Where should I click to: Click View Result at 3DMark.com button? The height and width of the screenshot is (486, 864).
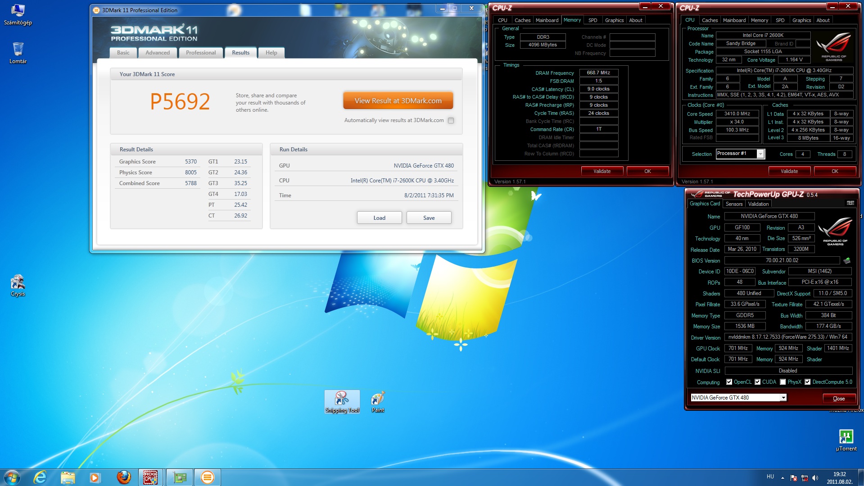pyautogui.click(x=398, y=101)
